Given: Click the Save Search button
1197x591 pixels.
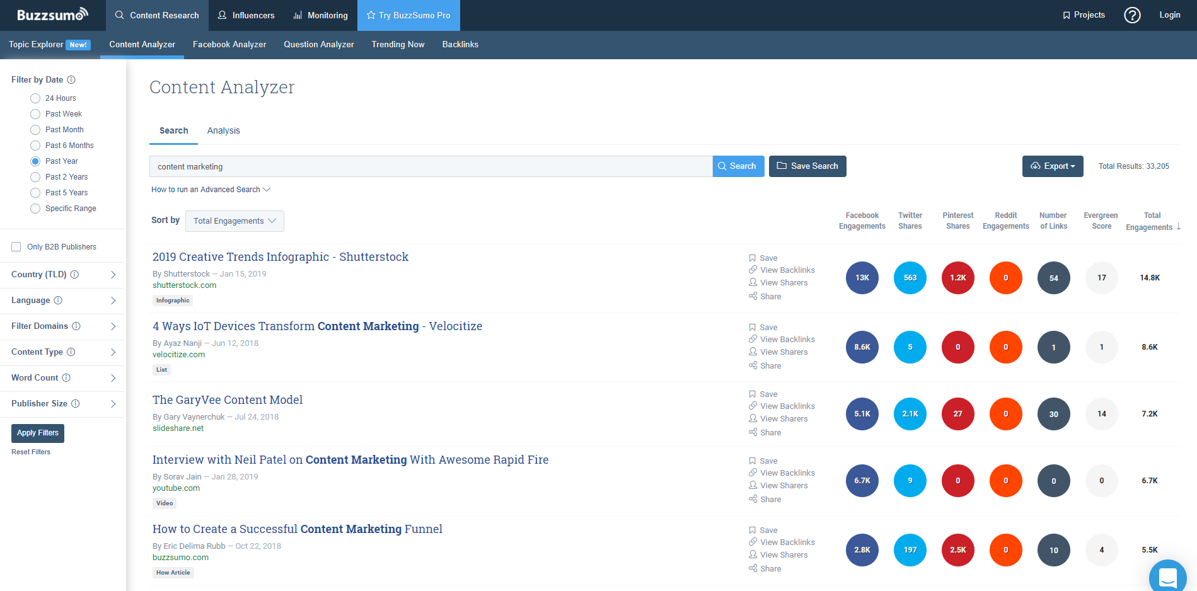Looking at the screenshot, I should 807,166.
